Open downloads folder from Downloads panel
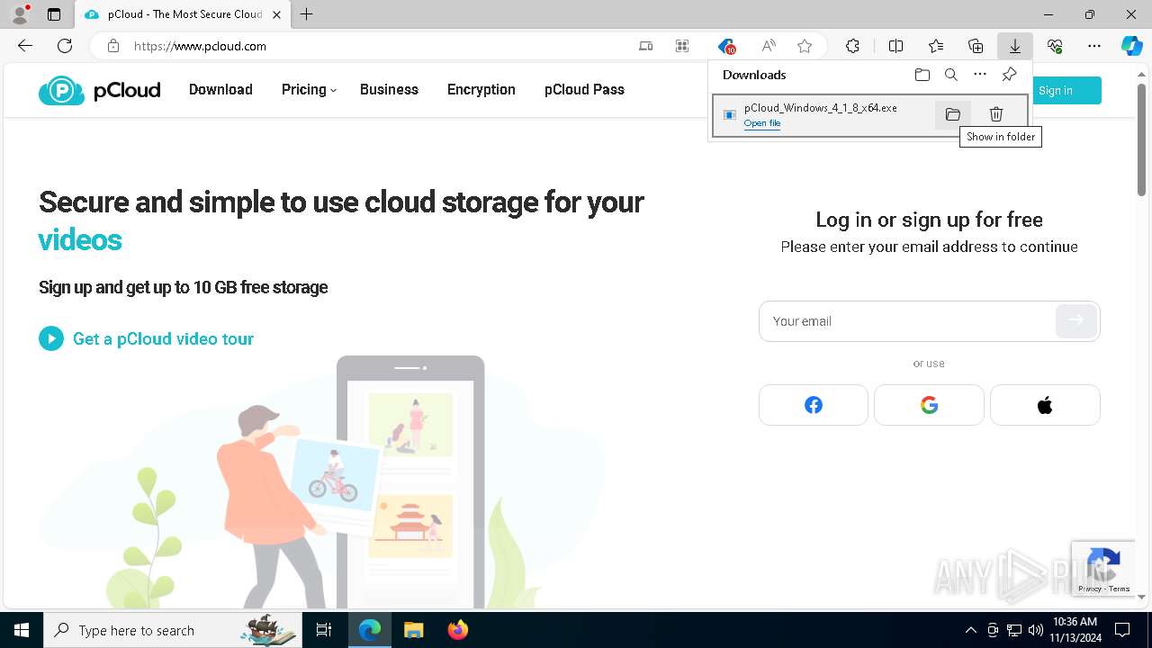 coord(922,75)
